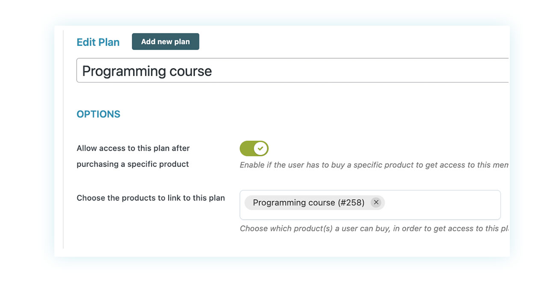The image size is (556, 282).
Task: Click the 'purchasing a specific product' label line
Action: 133,164
